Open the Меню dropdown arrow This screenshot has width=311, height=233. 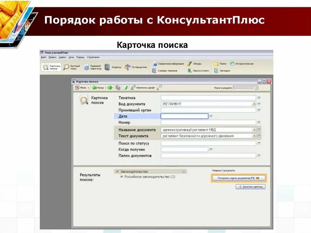point(88,88)
